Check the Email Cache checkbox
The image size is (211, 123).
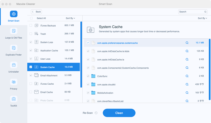pyautogui.click(x=31, y=92)
